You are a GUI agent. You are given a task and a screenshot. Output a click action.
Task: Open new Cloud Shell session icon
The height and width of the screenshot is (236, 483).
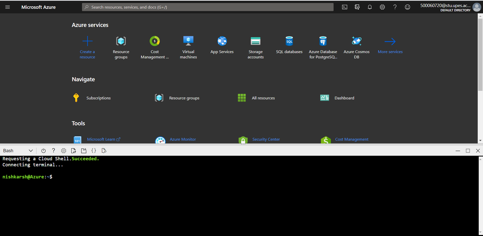[x=84, y=151]
